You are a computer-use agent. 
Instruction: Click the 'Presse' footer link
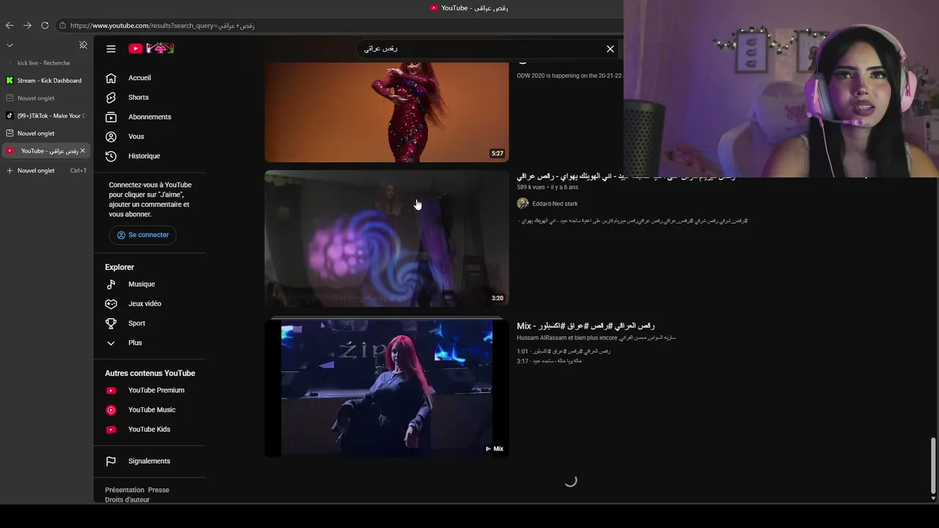click(x=158, y=490)
